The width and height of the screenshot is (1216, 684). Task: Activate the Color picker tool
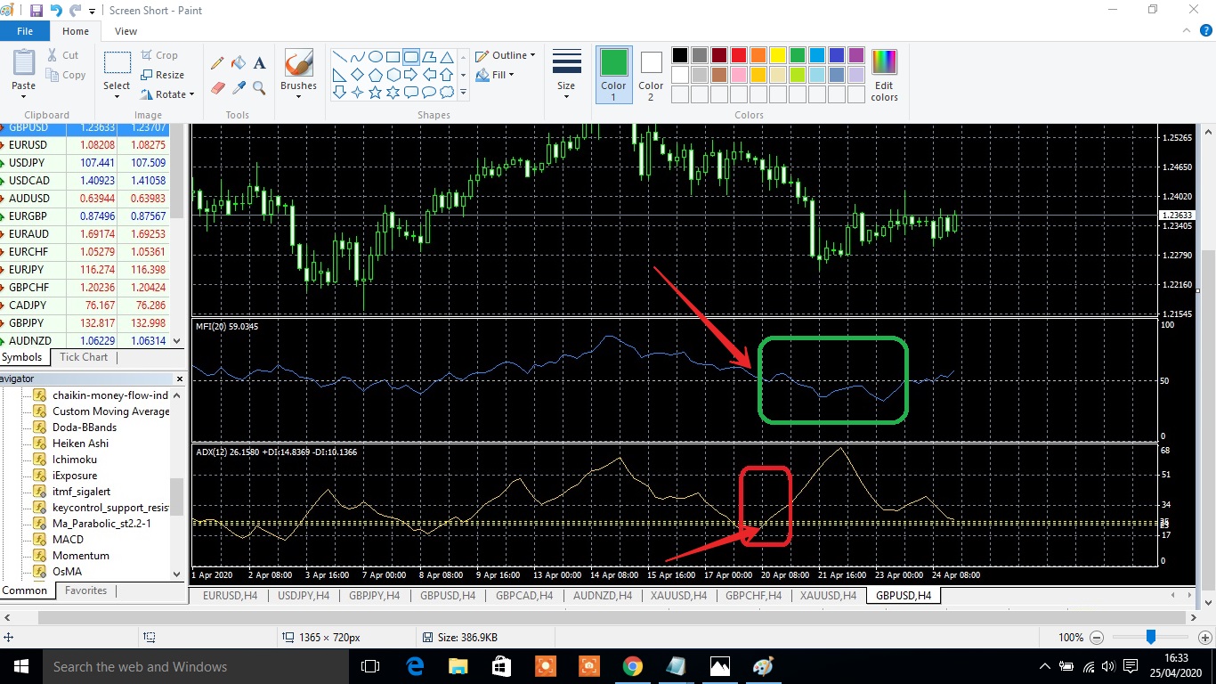pos(238,85)
